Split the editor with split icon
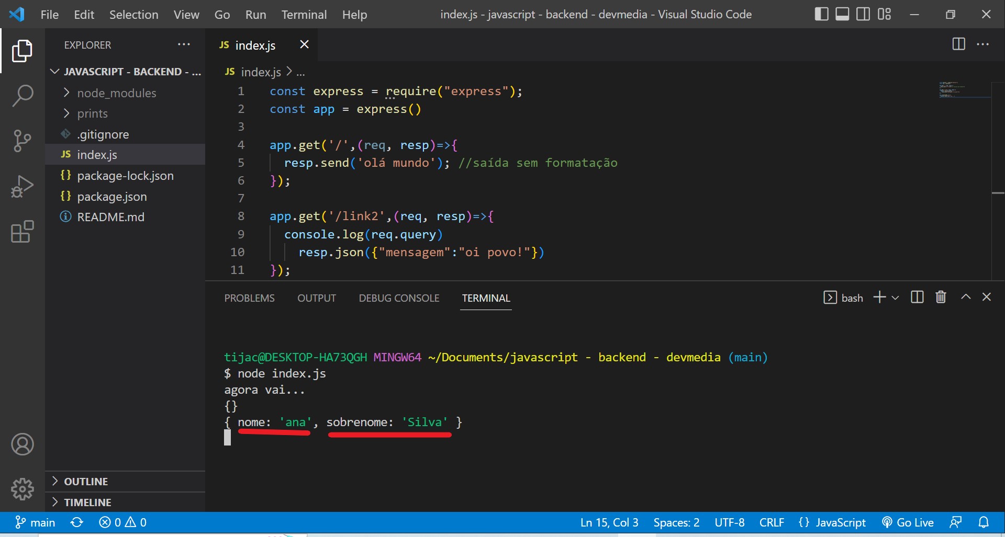Viewport: 1005px width, 537px height. coord(958,44)
